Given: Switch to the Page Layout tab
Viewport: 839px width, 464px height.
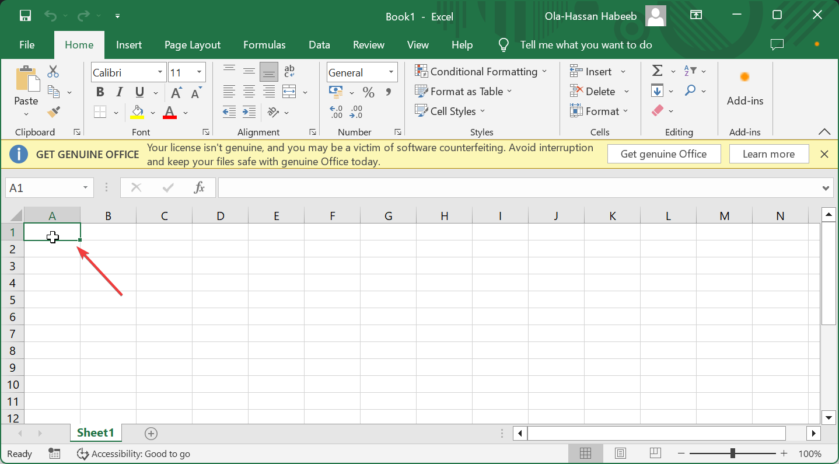Looking at the screenshot, I should pyautogui.click(x=193, y=45).
